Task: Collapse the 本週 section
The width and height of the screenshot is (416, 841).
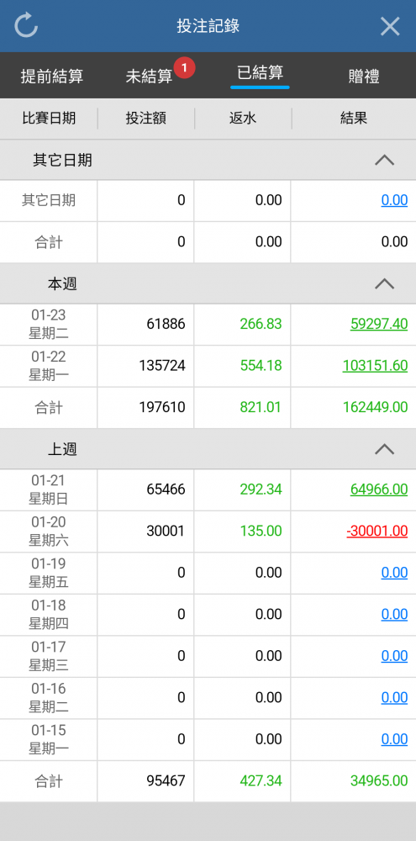Action: [384, 283]
